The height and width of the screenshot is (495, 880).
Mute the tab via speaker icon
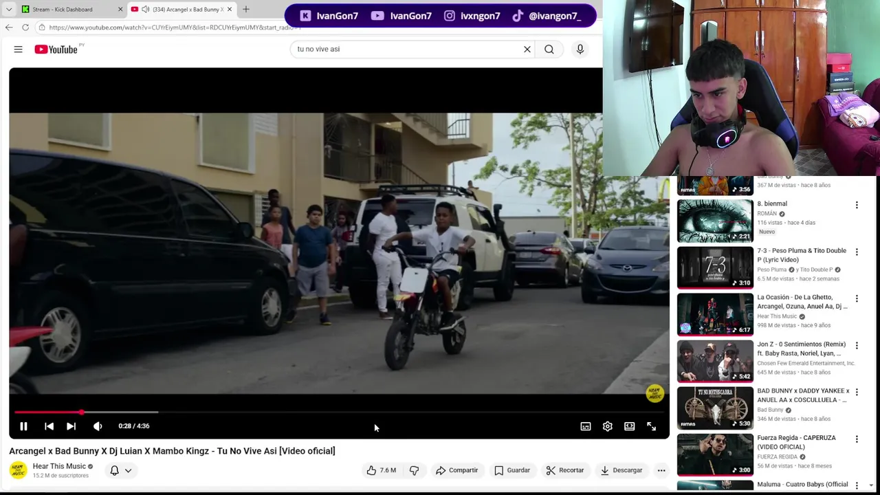click(146, 10)
